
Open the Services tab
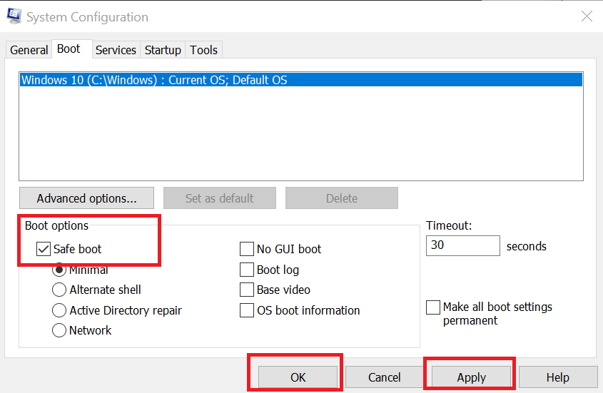(116, 50)
